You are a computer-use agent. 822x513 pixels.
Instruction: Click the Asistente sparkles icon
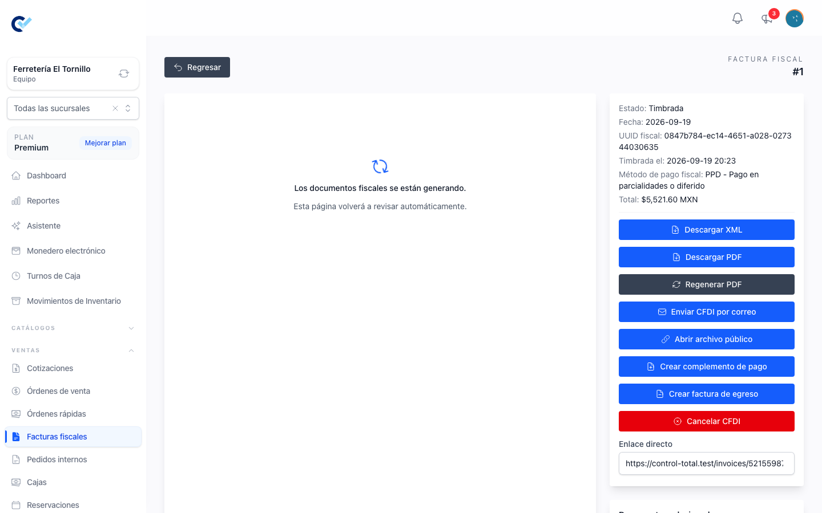click(x=16, y=226)
